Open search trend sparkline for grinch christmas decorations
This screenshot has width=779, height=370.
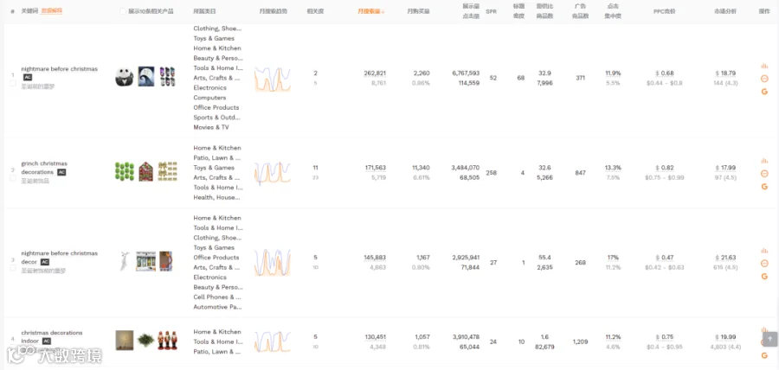pyautogui.click(x=273, y=173)
